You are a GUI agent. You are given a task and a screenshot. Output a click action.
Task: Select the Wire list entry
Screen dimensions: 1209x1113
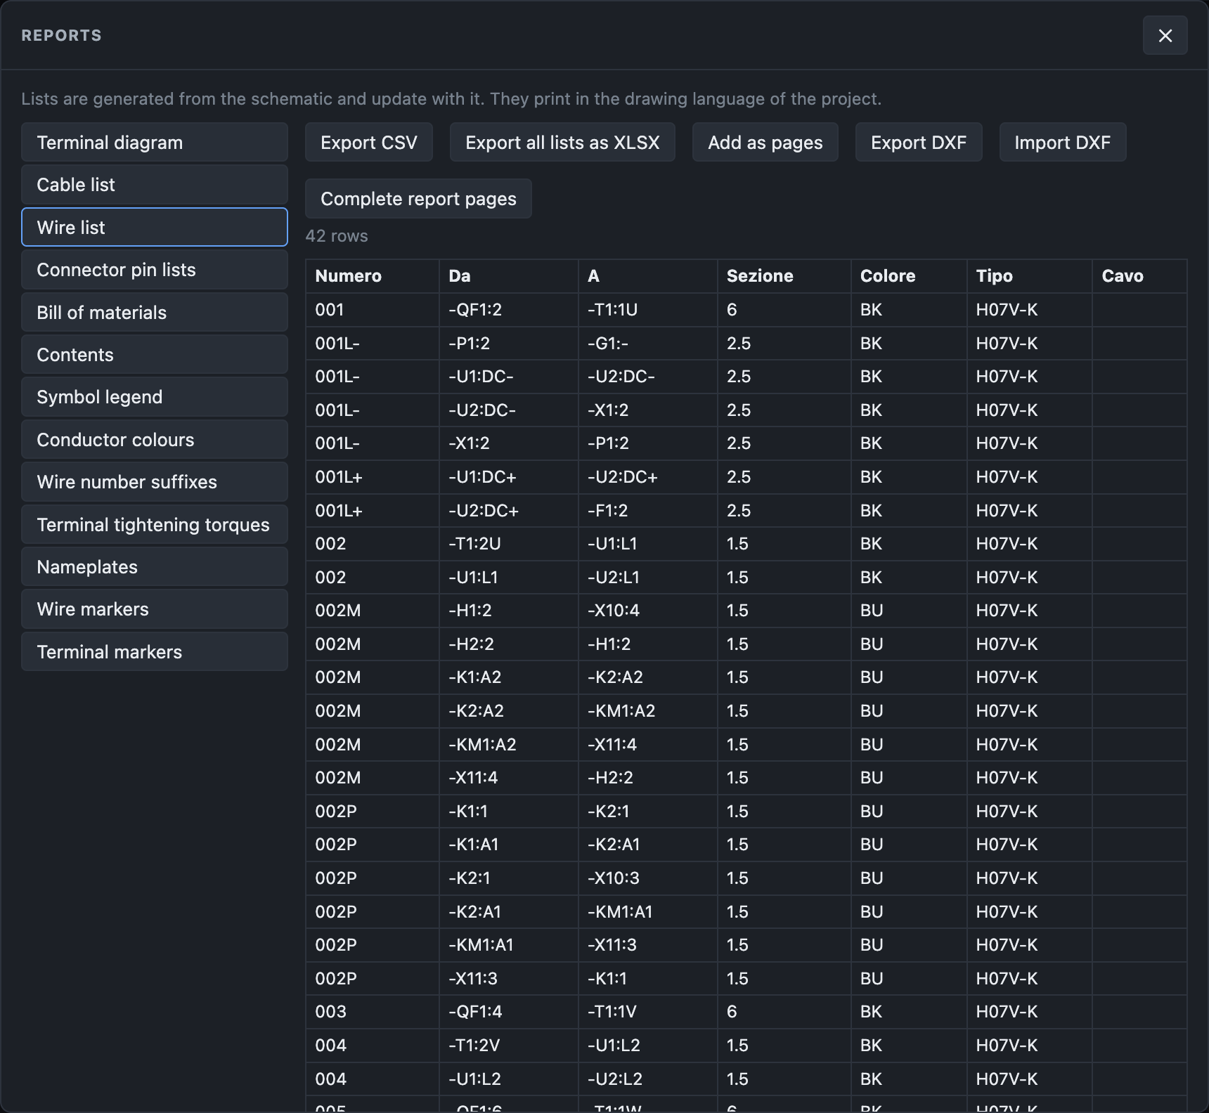click(x=155, y=227)
